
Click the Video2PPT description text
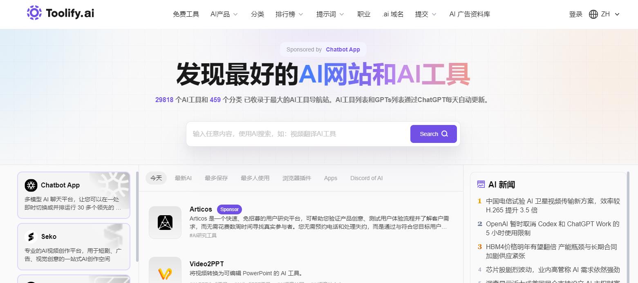click(x=246, y=273)
